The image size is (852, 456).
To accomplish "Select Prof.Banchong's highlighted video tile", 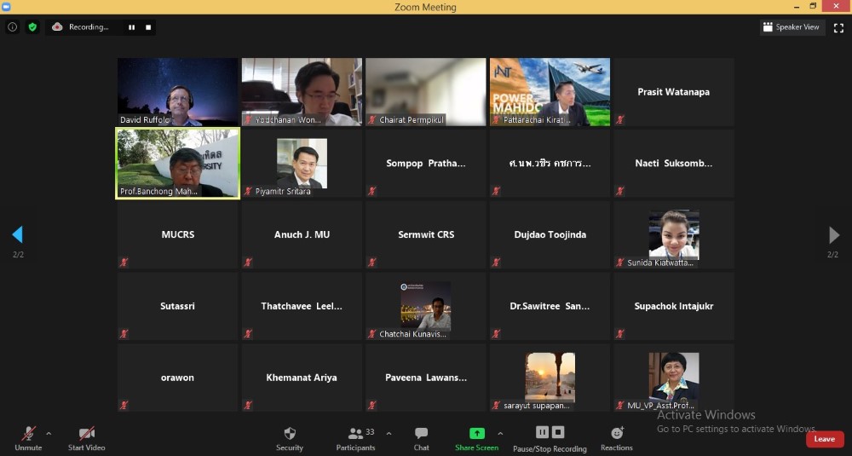I will (177, 163).
